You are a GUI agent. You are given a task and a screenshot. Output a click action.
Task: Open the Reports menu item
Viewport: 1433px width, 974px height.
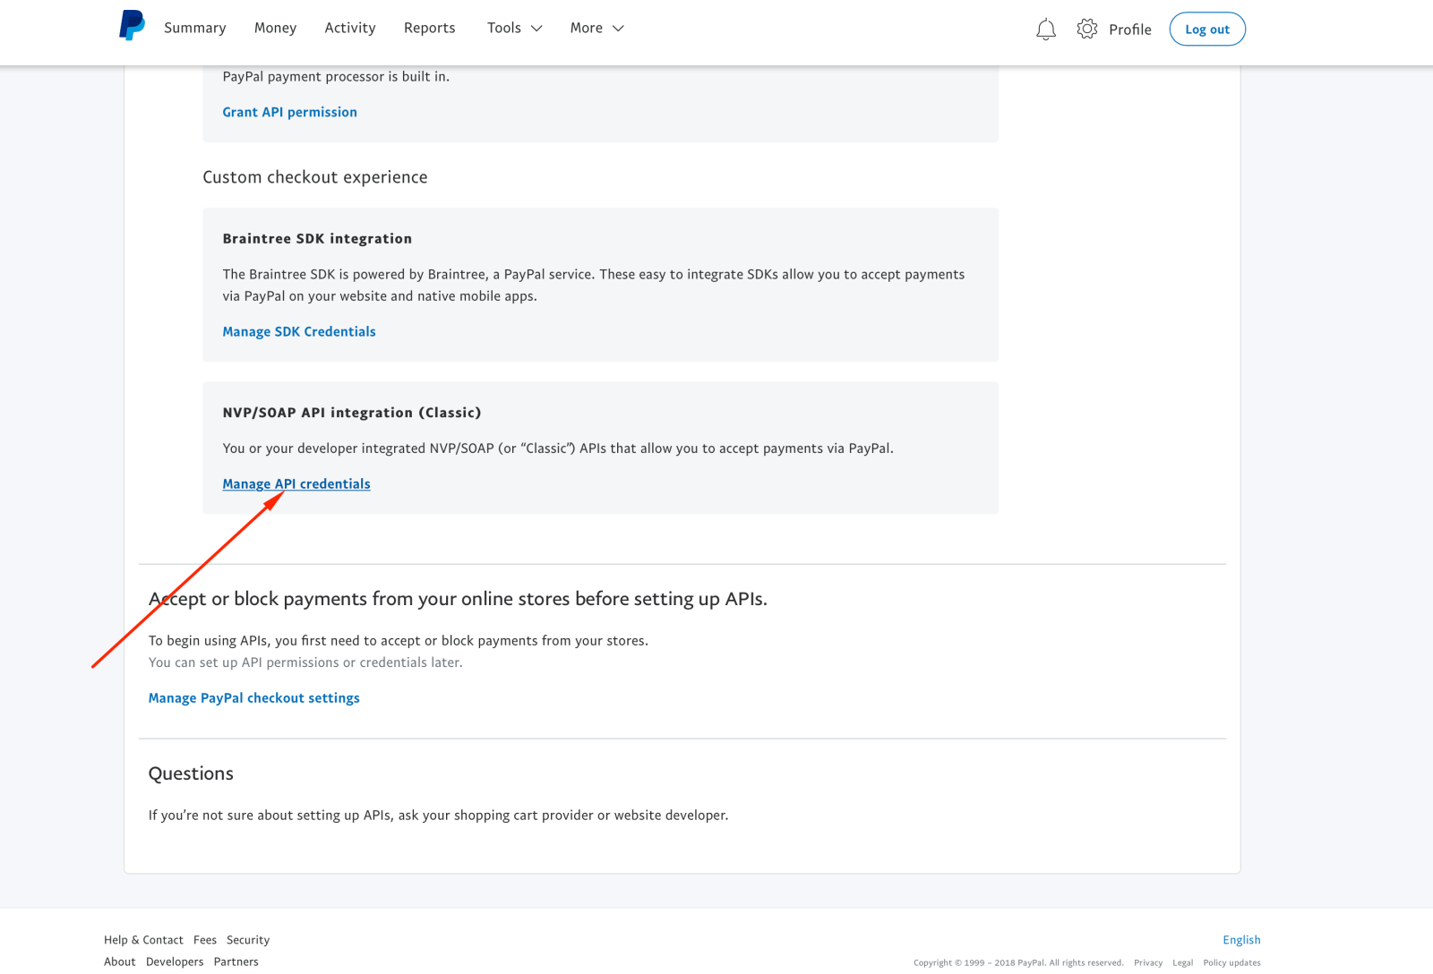click(x=429, y=28)
